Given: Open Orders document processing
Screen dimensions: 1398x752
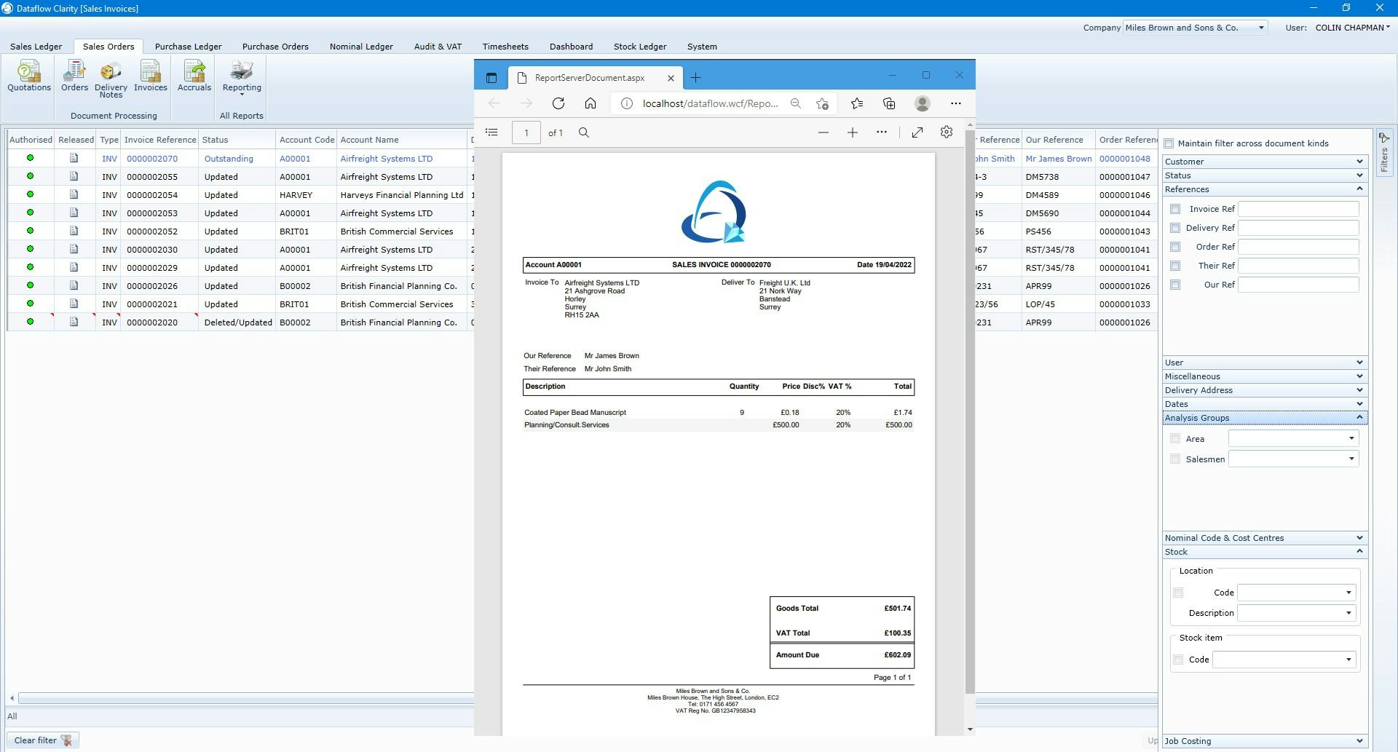Looking at the screenshot, I should click(74, 76).
